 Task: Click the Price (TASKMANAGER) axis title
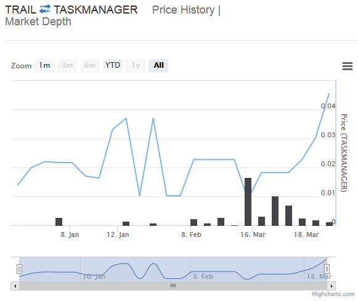344,153
